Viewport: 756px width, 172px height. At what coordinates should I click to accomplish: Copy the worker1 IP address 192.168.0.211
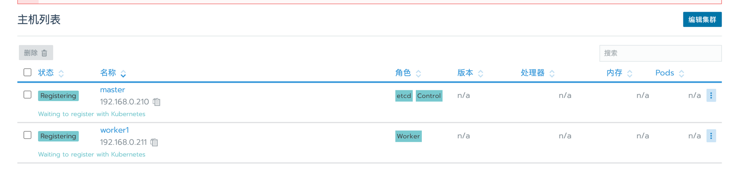click(x=154, y=143)
